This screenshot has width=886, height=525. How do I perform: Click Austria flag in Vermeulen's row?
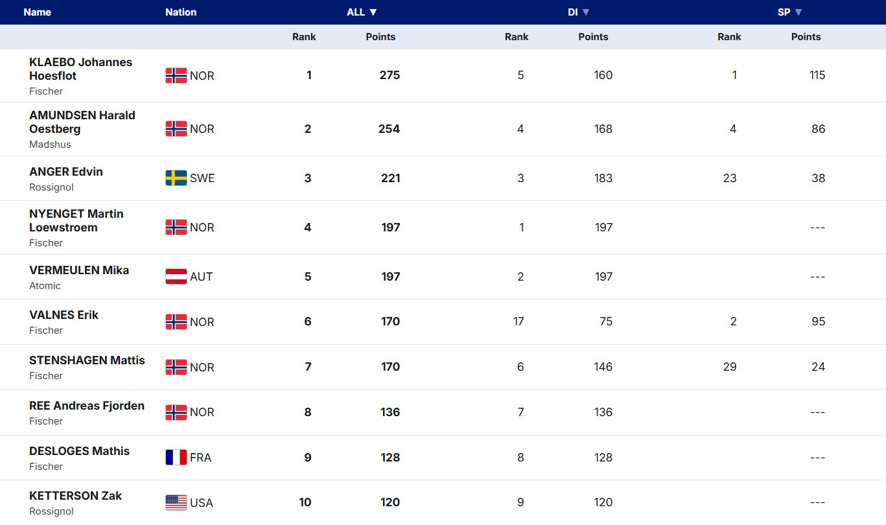pyautogui.click(x=176, y=277)
